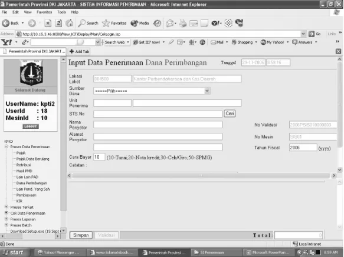Close the current tab with X icon
344x257 pixels.
[338, 51]
